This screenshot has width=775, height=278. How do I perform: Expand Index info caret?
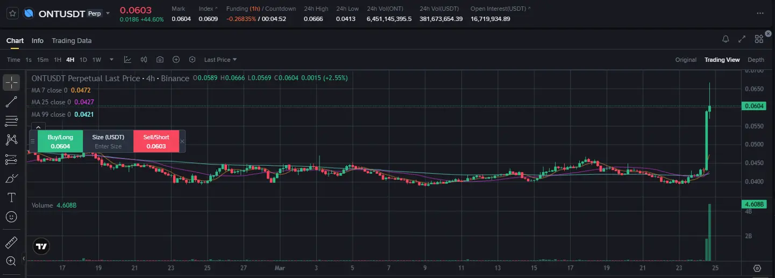coord(216,9)
